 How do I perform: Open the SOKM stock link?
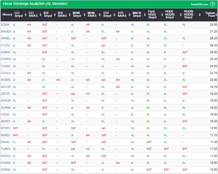point(5,24)
